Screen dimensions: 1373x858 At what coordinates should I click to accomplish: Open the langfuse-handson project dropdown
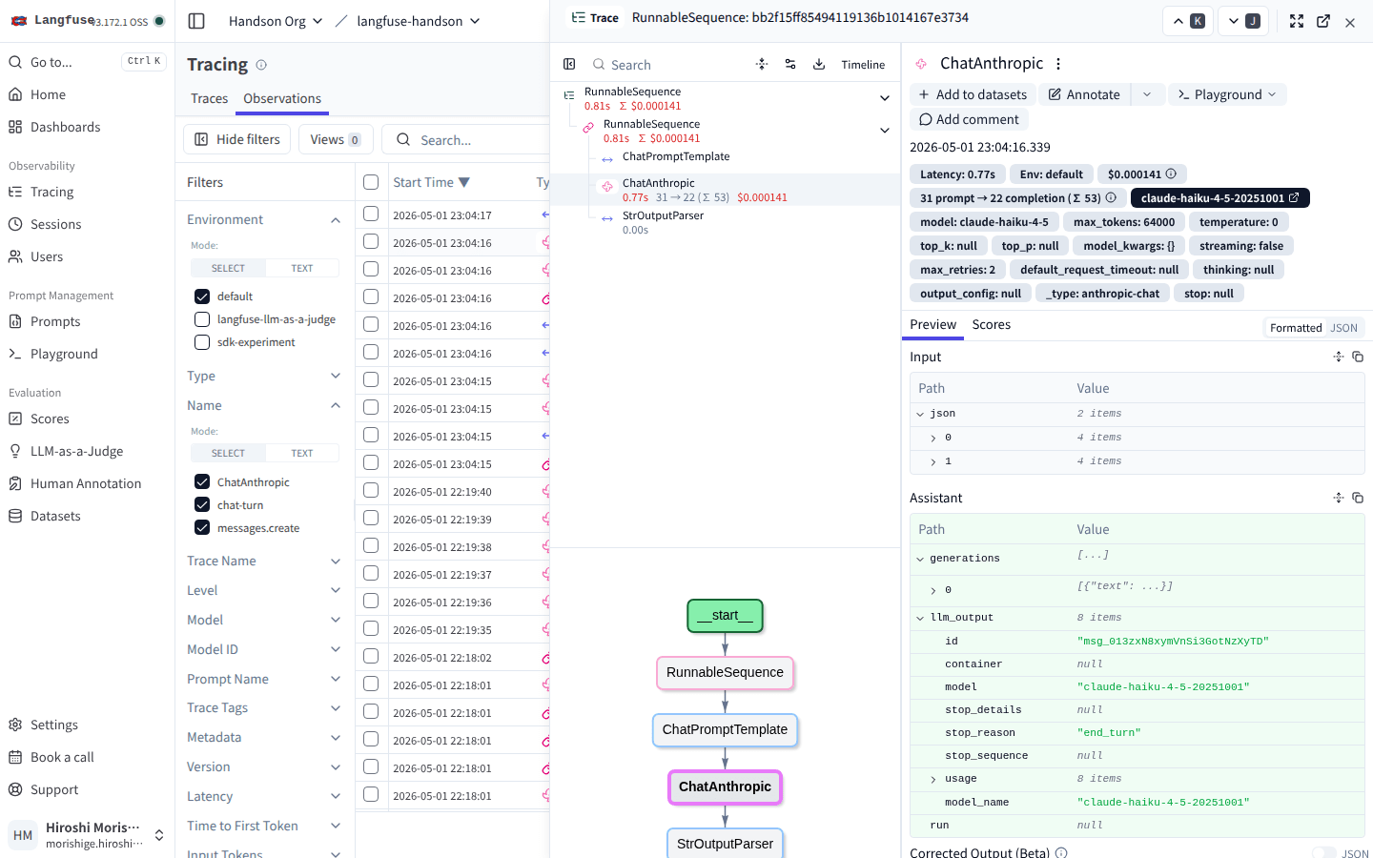click(419, 21)
